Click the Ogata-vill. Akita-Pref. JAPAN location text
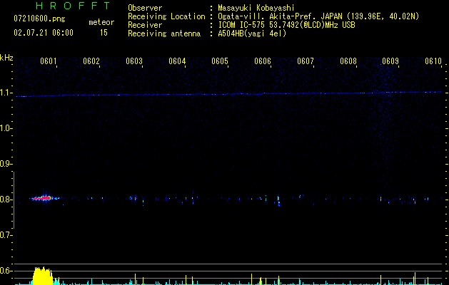Viewport: 449px width, 285px height. (x=318, y=16)
